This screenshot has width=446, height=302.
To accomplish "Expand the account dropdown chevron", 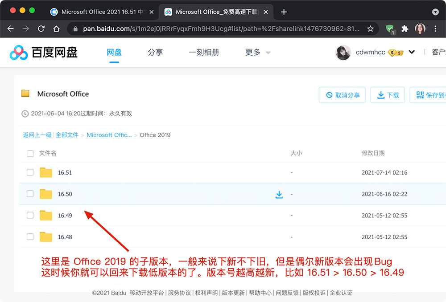I will (412, 52).
